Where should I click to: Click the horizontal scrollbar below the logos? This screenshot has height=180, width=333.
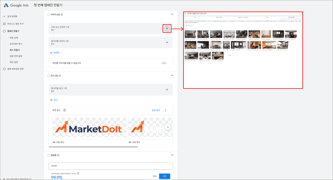pyautogui.click(x=93, y=147)
